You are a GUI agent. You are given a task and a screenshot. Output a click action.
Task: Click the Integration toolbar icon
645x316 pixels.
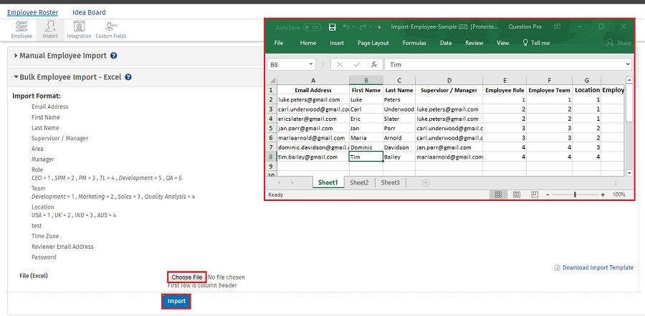click(x=79, y=29)
